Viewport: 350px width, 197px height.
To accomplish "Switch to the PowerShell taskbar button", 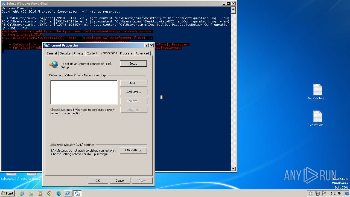I will pyautogui.click(x=67, y=193).
